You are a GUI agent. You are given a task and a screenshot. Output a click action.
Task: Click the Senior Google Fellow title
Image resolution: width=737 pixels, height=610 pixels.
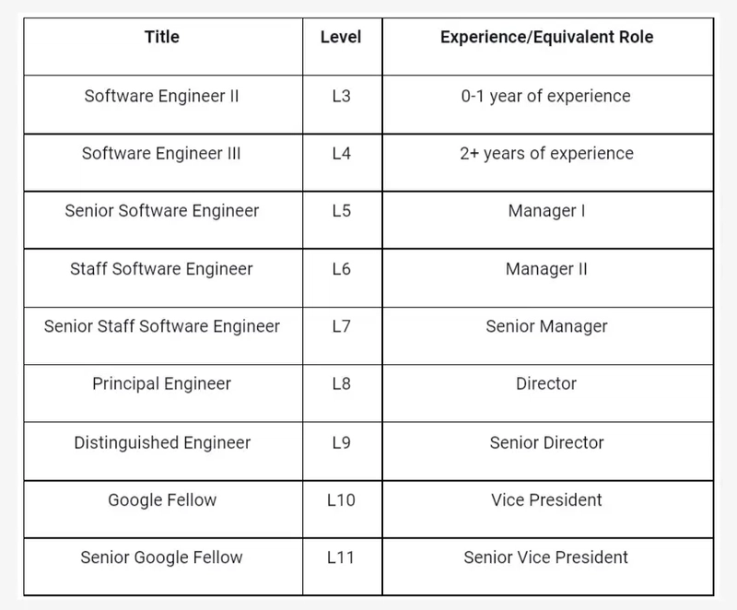(x=162, y=557)
